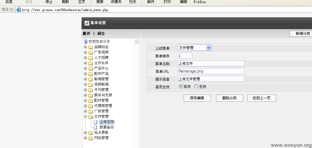Image resolution: width=312 pixels, height=148 pixels.
Task: Click the tree panel scroll-up arrow
Action: tap(136, 41)
